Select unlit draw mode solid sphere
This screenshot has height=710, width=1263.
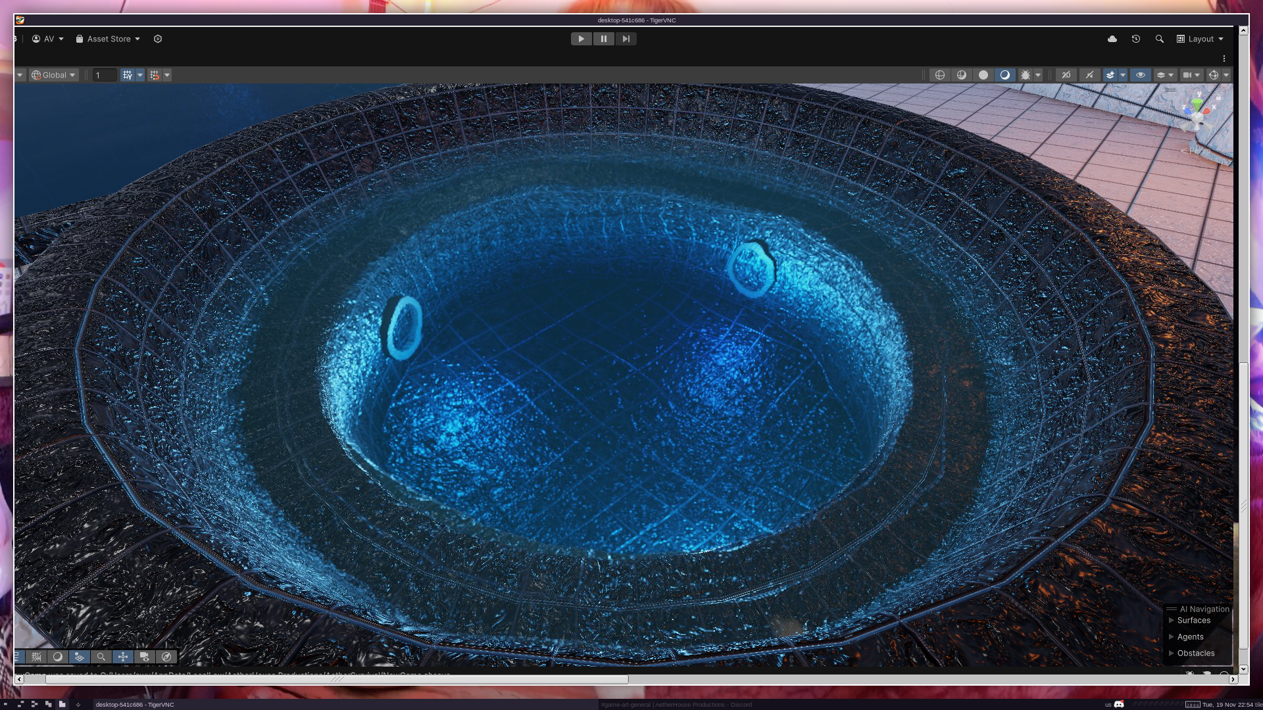(x=983, y=75)
